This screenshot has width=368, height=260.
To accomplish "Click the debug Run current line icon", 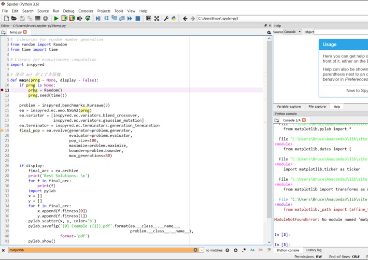I will pyautogui.click(x=106, y=18).
